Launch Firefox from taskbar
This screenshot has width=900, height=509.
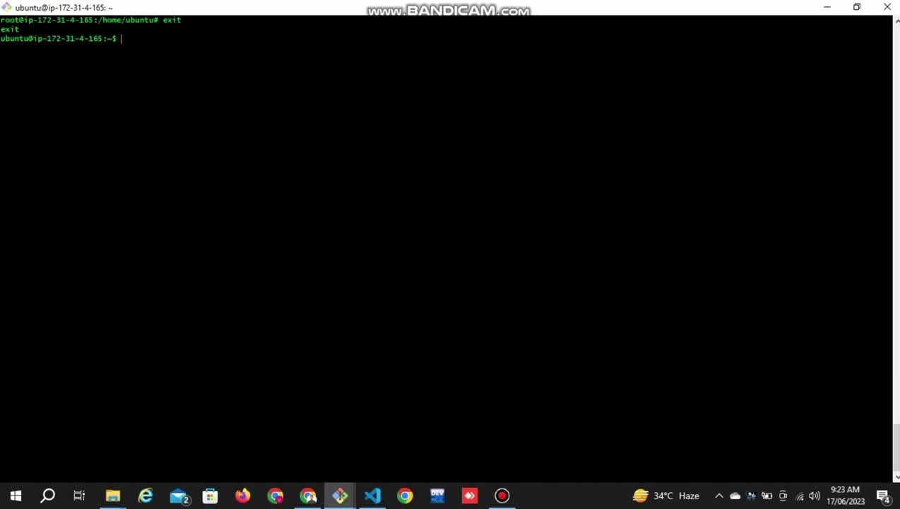click(242, 496)
